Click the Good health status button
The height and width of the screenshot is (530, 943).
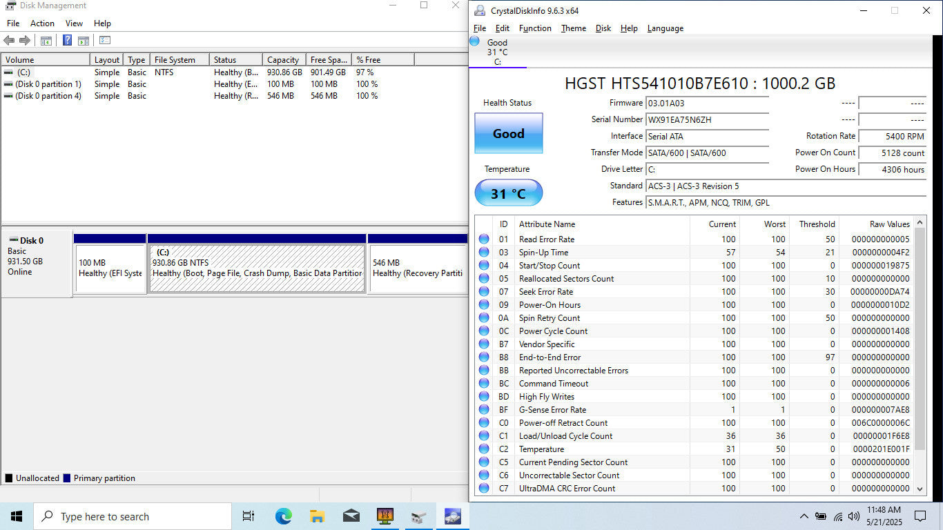508,133
